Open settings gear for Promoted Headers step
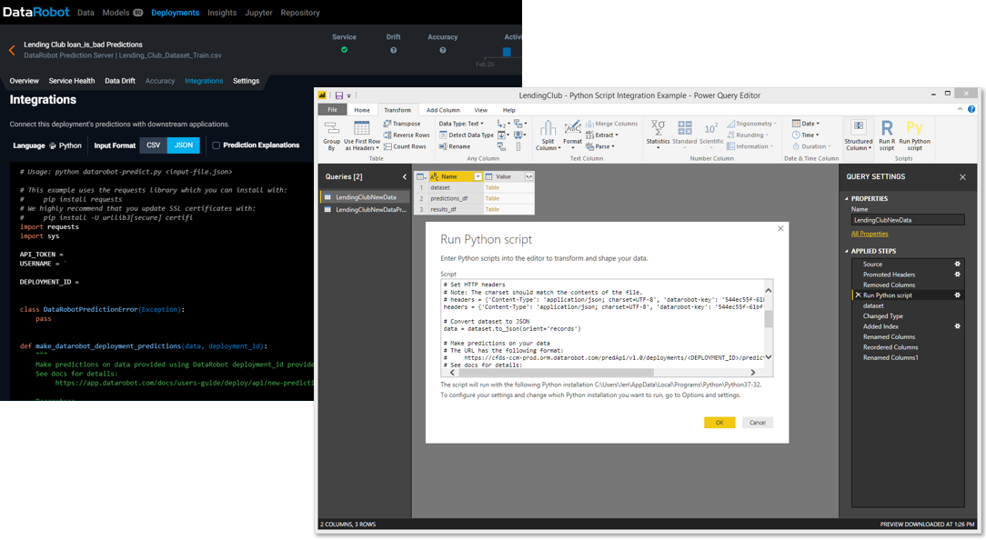 coord(957,274)
